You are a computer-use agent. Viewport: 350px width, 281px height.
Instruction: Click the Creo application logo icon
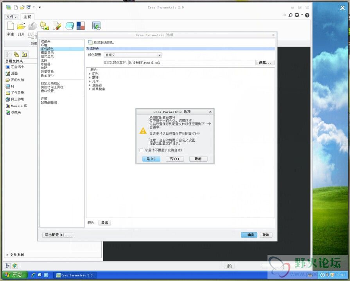pos(8,7)
